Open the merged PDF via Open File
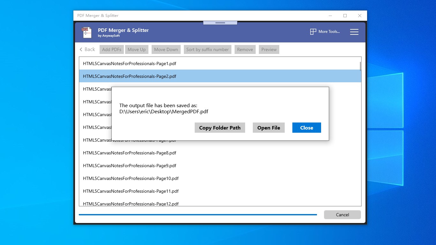Viewport: 436px width, 245px height. pyautogui.click(x=268, y=128)
